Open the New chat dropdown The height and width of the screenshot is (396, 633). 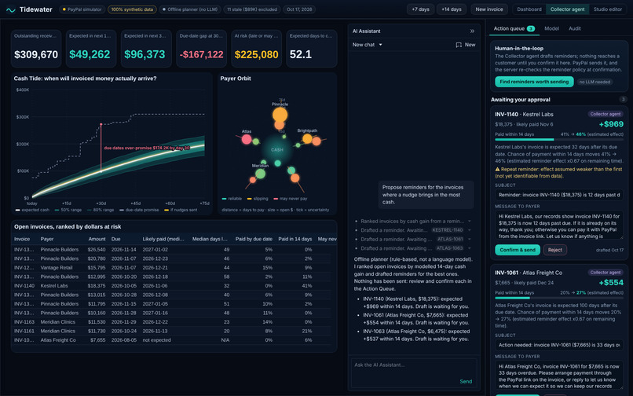pyautogui.click(x=368, y=45)
